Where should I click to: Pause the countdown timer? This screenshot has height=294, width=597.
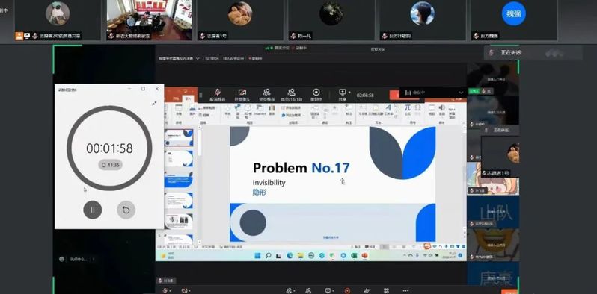click(93, 210)
